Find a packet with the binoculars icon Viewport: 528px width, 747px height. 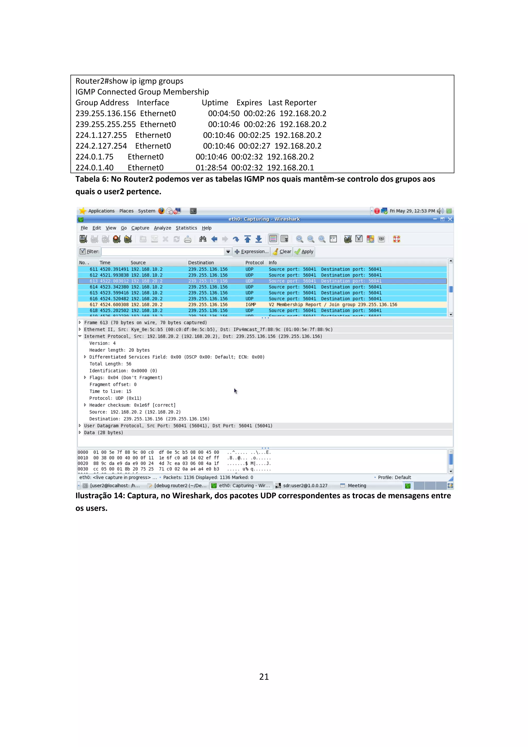point(203,239)
